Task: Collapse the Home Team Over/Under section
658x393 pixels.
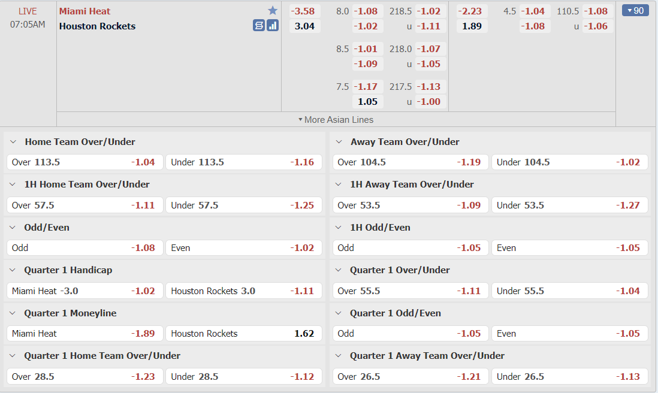Action: (x=13, y=142)
